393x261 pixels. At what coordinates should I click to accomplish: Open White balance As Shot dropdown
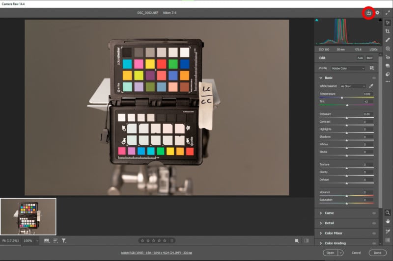(x=353, y=86)
